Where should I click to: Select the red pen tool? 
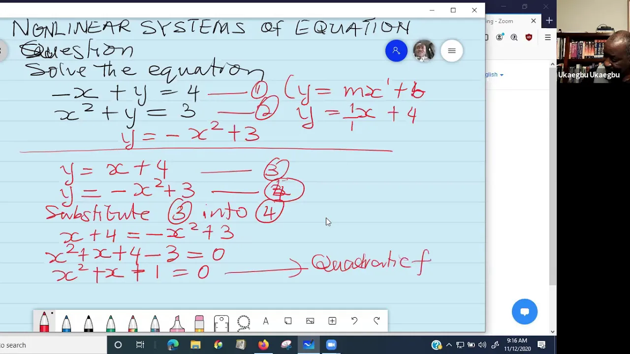[x=44, y=322]
